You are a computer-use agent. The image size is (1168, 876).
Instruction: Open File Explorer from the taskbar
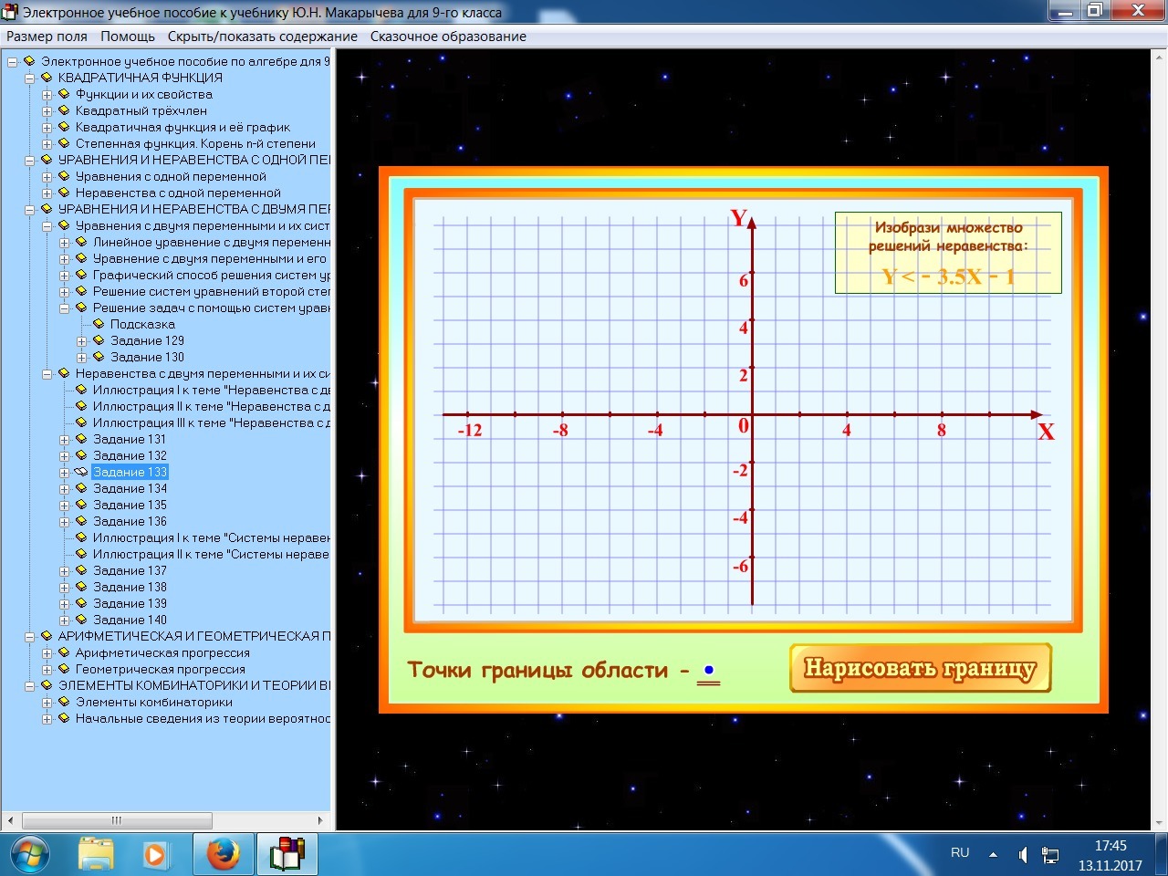point(96,855)
